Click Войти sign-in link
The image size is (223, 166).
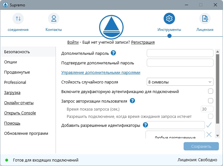point(73,42)
